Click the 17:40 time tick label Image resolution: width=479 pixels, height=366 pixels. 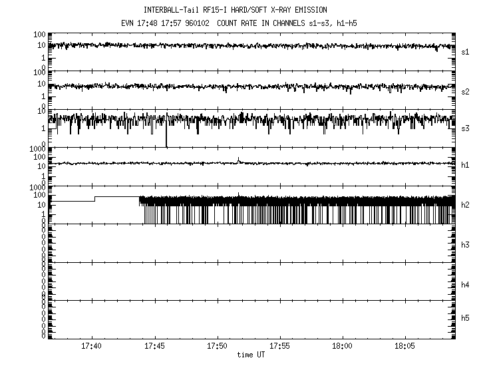click(91, 347)
